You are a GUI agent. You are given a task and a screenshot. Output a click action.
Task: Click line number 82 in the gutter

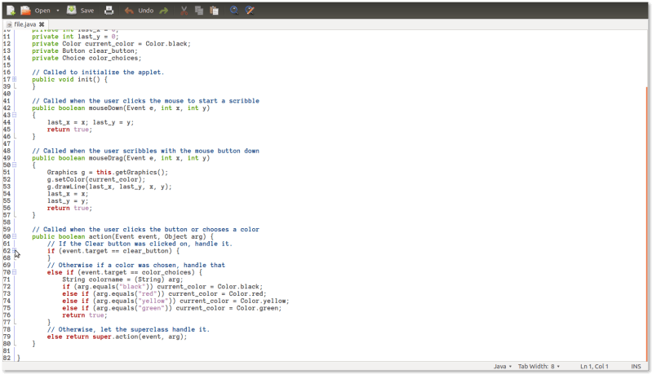(7, 358)
